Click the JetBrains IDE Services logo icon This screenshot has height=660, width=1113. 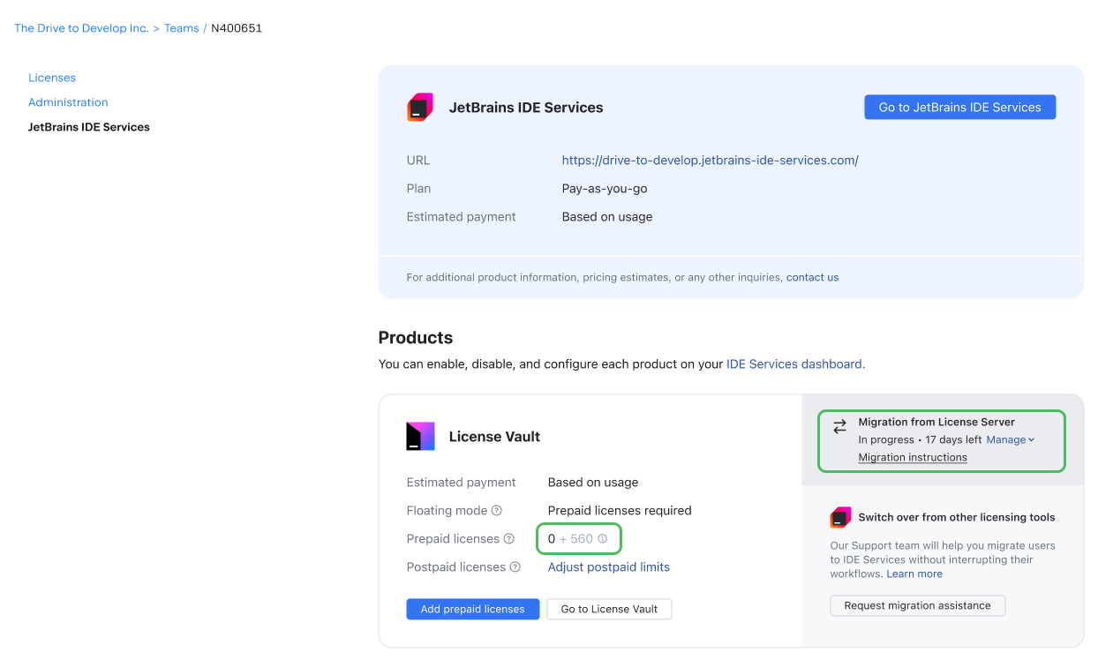(x=420, y=108)
